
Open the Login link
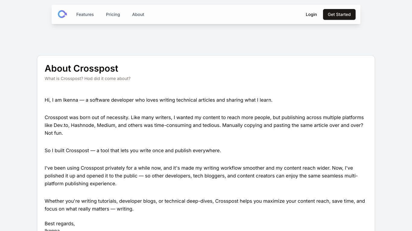(x=311, y=14)
